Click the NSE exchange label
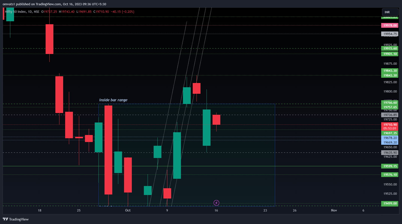The width and height of the screenshot is (402, 224). pyautogui.click(x=37, y=12)
